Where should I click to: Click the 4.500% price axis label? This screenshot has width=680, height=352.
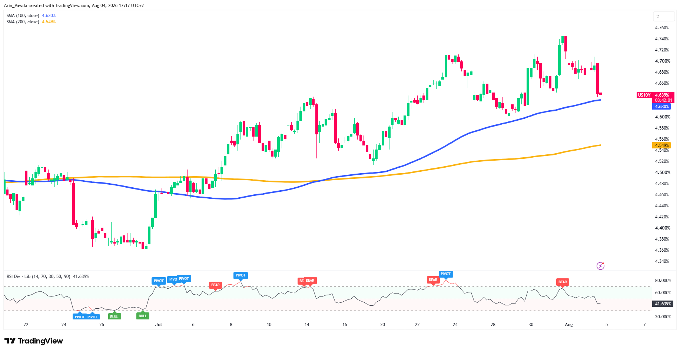click(663, 172)
